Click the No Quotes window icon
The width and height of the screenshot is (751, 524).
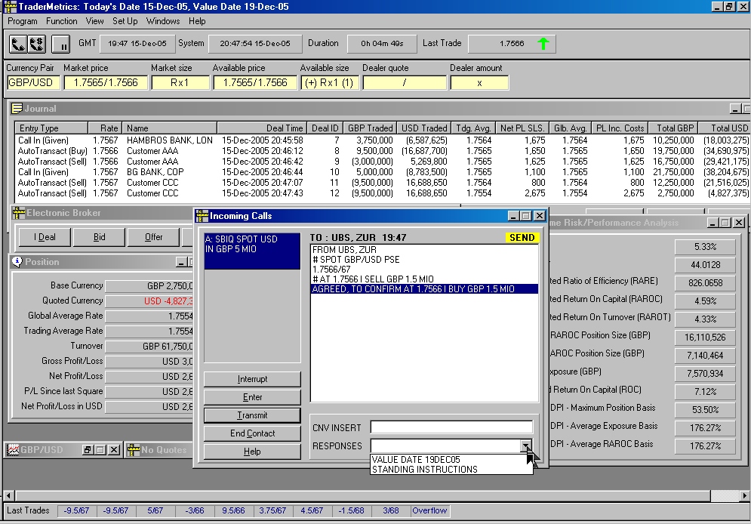pyautogui.click(x=134, y=450)
